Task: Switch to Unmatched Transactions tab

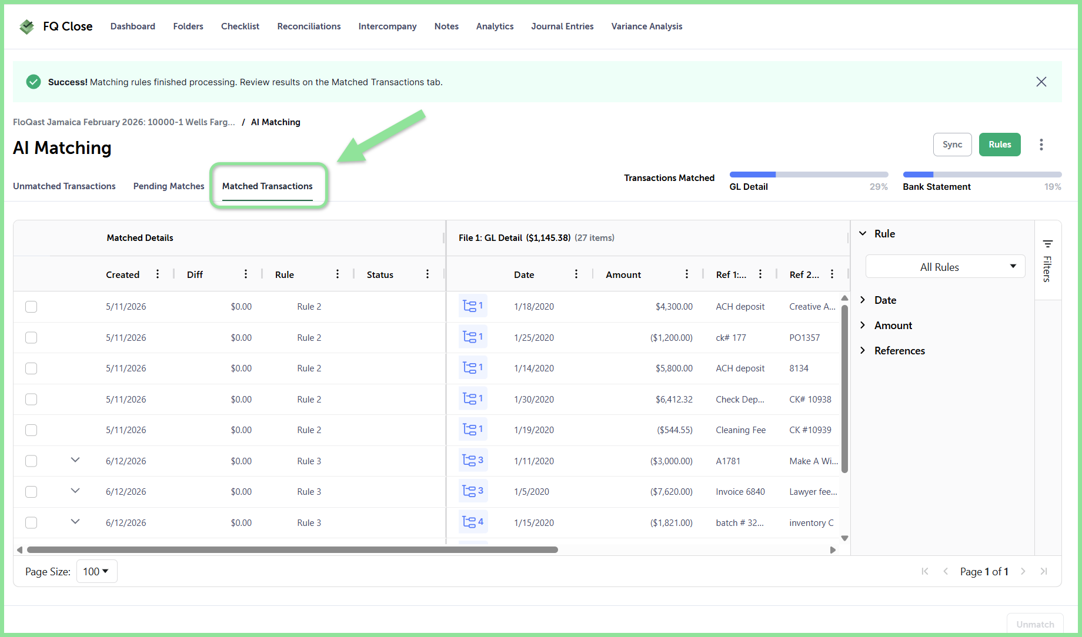Action: (64, 186)
